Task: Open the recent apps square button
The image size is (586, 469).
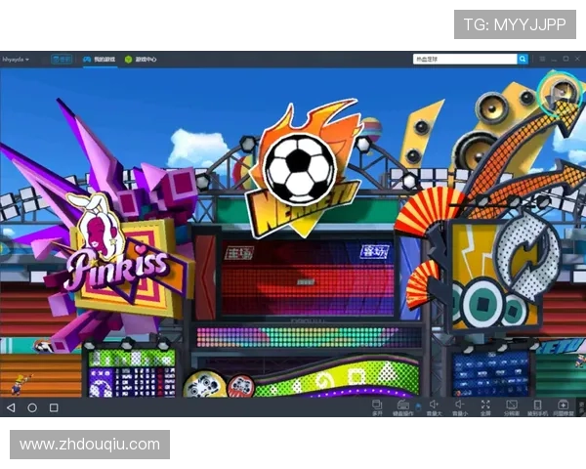Action: tap(54, 406)
